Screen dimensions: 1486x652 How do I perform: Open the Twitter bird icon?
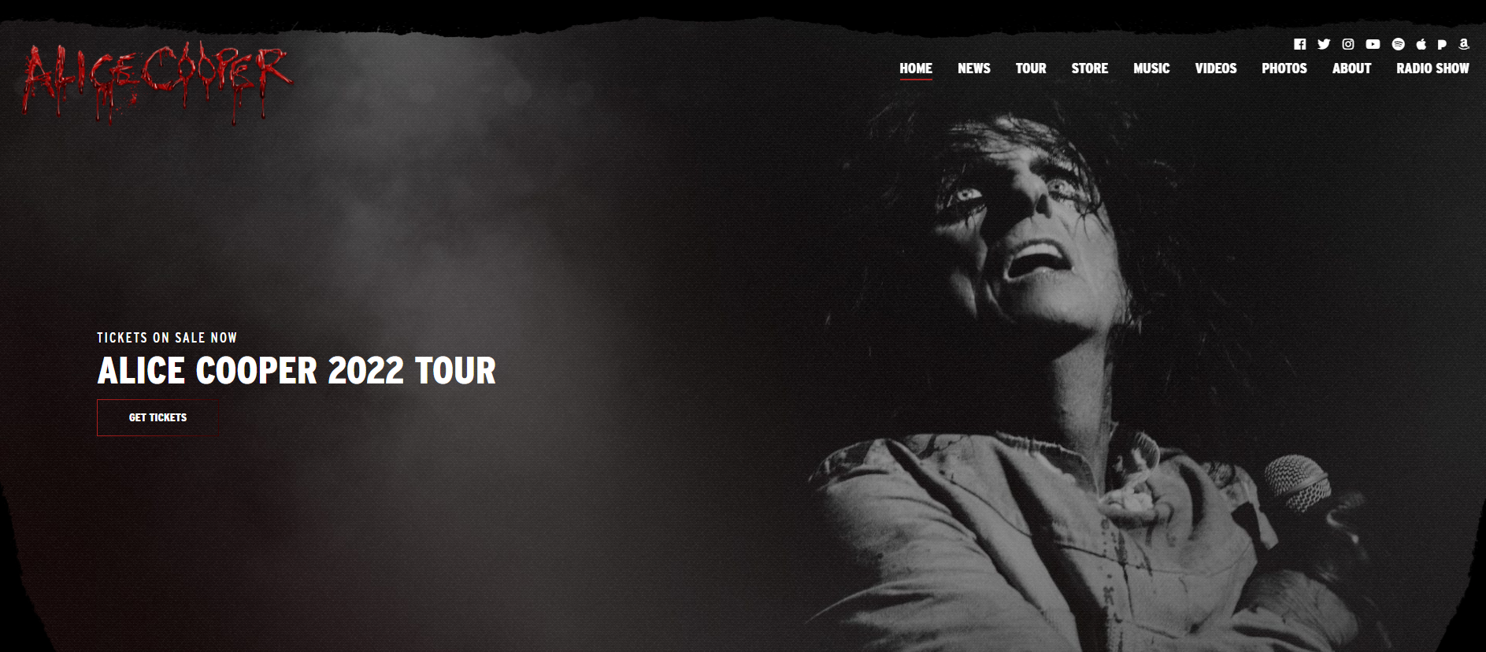click(1324, 44)
